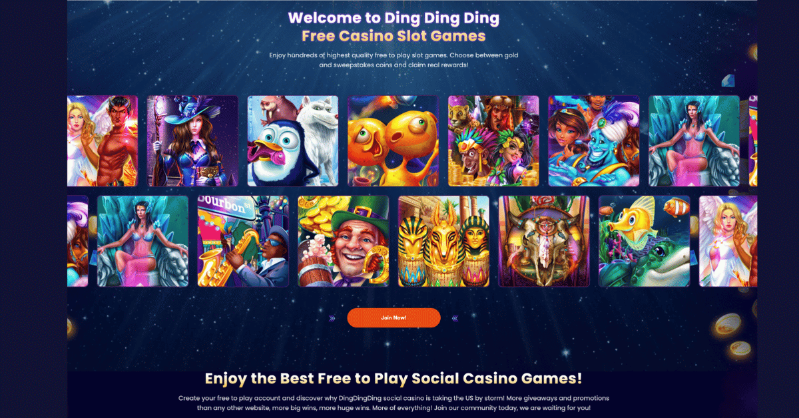Click the Welcome to Ding Ding Ding heading
The image size is (799, 418).
point(394,17)
